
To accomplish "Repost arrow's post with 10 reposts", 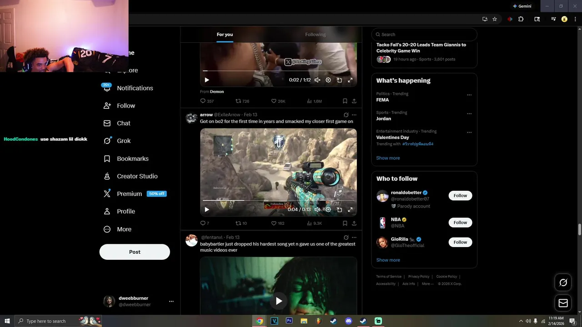I will click(241, 223).
